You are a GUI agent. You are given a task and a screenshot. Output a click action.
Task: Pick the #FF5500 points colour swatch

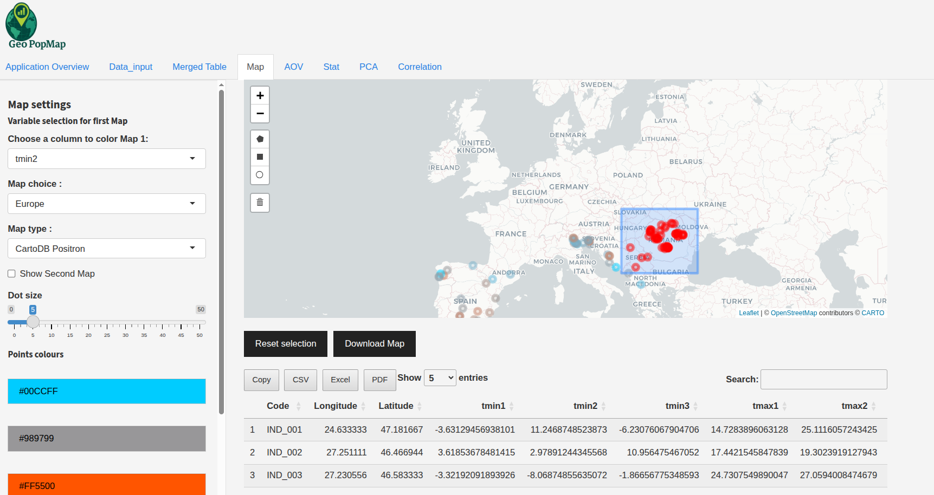107,485
